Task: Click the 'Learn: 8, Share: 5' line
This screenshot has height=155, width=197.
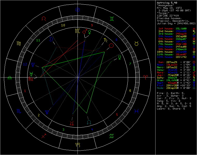Action: (x=171, y=109)
